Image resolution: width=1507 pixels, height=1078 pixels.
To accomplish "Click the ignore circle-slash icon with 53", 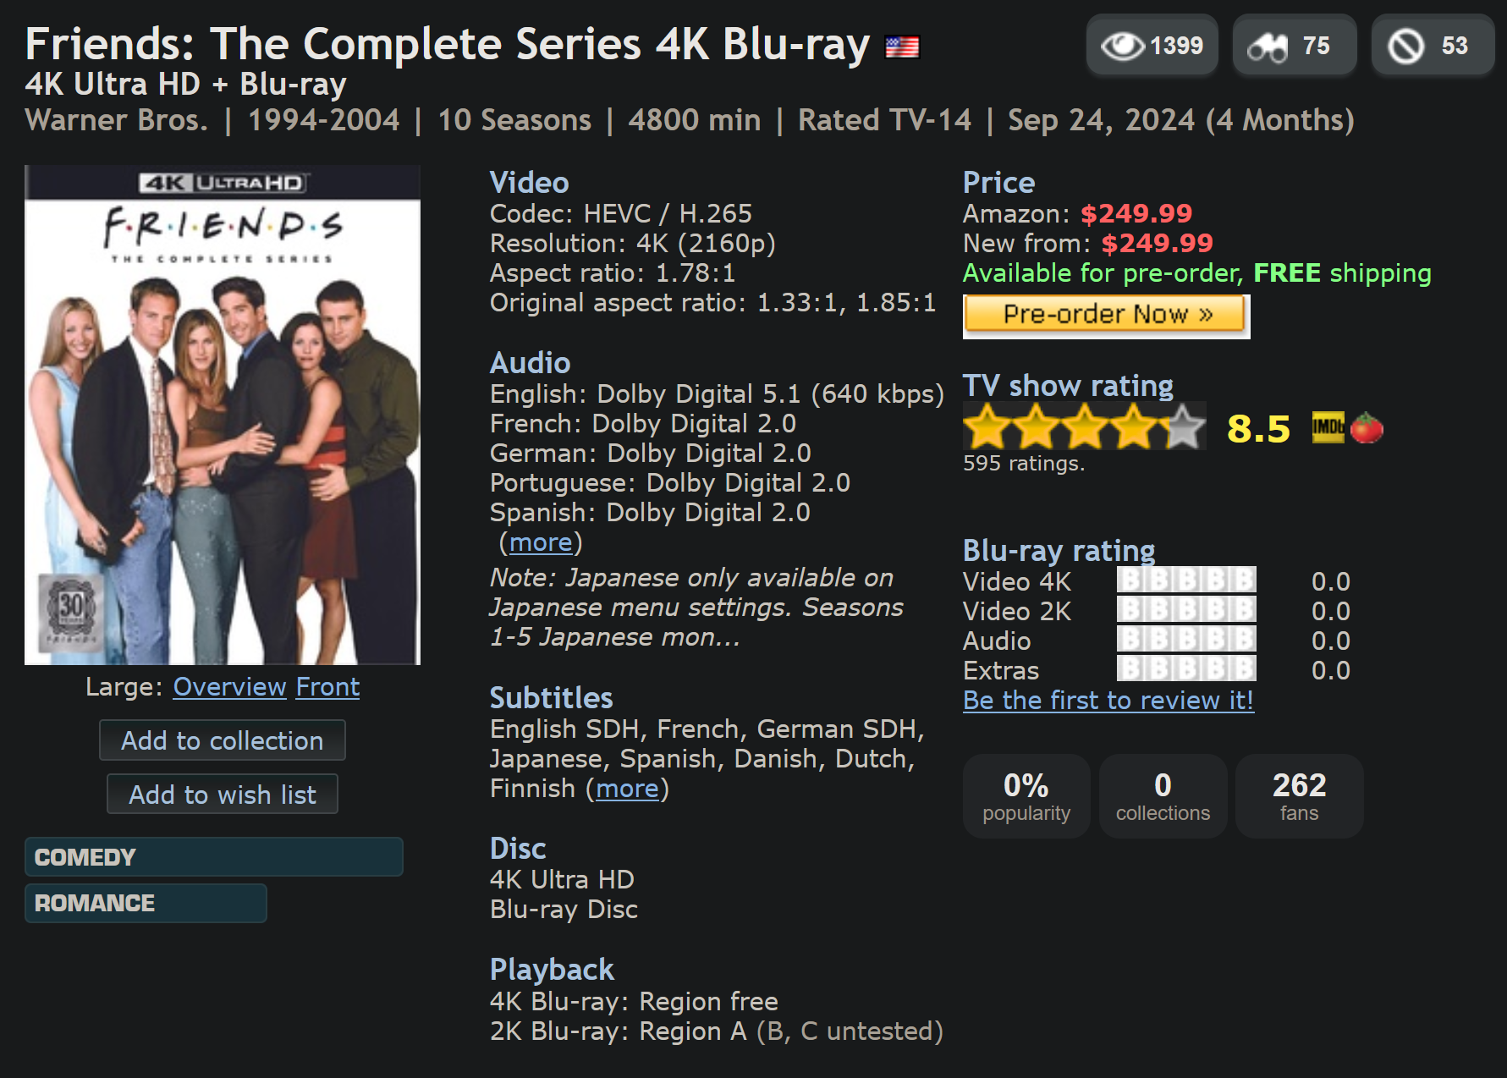I will coord(1406,47).
